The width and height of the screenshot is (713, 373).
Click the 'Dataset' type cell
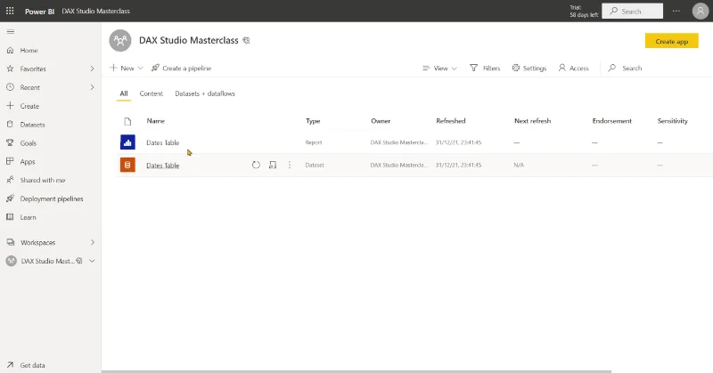tap(315, 166)
